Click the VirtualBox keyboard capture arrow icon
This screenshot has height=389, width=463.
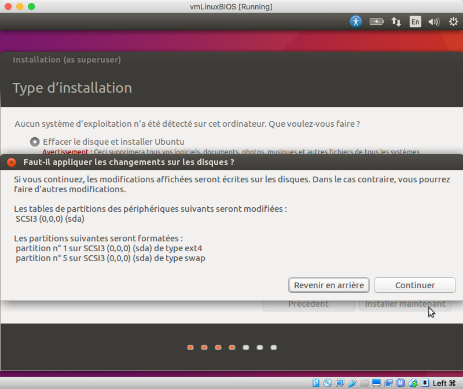pyautogui.click(x=425, y=383)
